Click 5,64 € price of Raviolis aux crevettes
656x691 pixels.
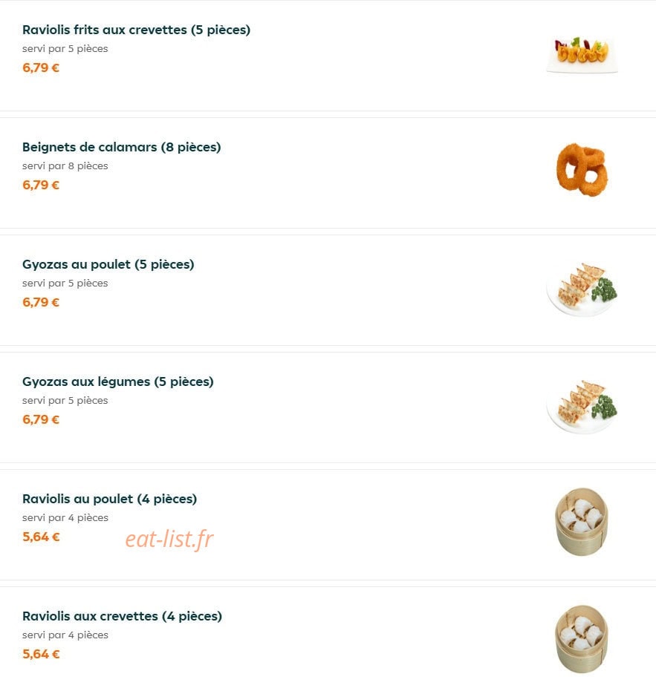(x=41, y=654)
